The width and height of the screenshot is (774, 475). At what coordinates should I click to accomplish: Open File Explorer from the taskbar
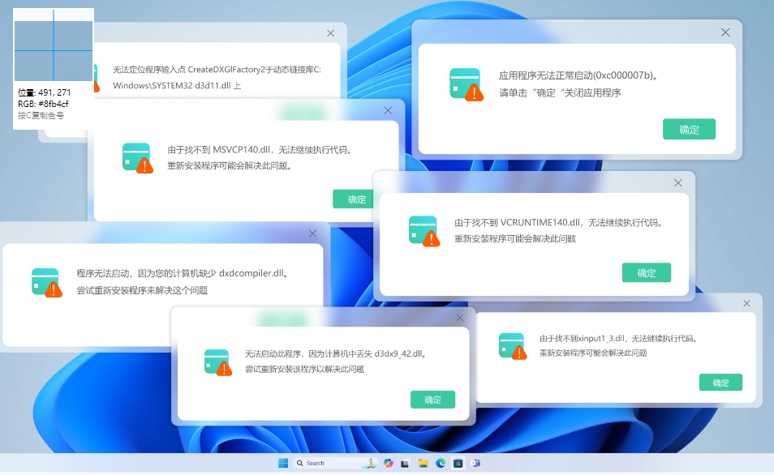pyautogui.click(x=423, y=463)
